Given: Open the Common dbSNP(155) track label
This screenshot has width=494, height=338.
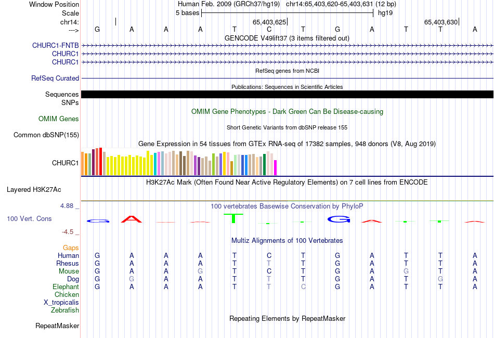Looking at the screenshot, I should click(x=46, y=135).
